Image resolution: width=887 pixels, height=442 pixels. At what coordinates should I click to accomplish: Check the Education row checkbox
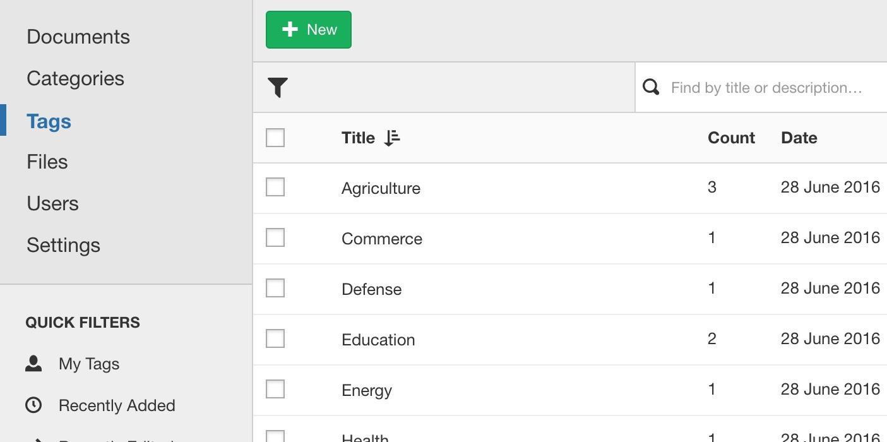275,338
